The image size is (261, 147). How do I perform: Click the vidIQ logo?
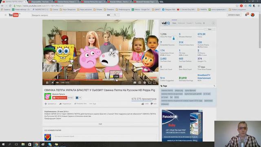(x=166, y=23)
